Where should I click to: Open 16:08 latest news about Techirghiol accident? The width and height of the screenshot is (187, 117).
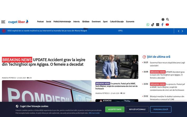point(167,75)
